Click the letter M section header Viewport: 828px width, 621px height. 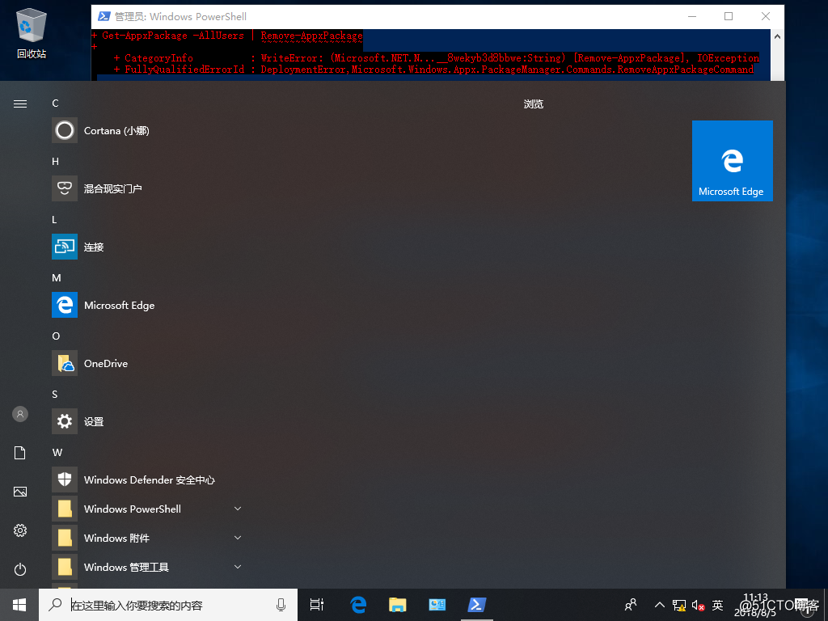(57, 278)
